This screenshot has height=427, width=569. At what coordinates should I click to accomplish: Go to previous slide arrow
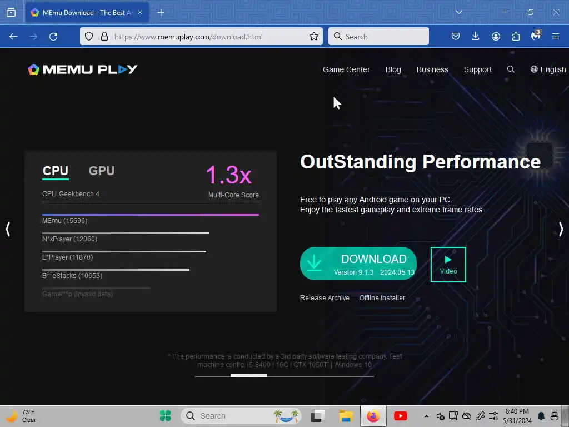point(8,229)
